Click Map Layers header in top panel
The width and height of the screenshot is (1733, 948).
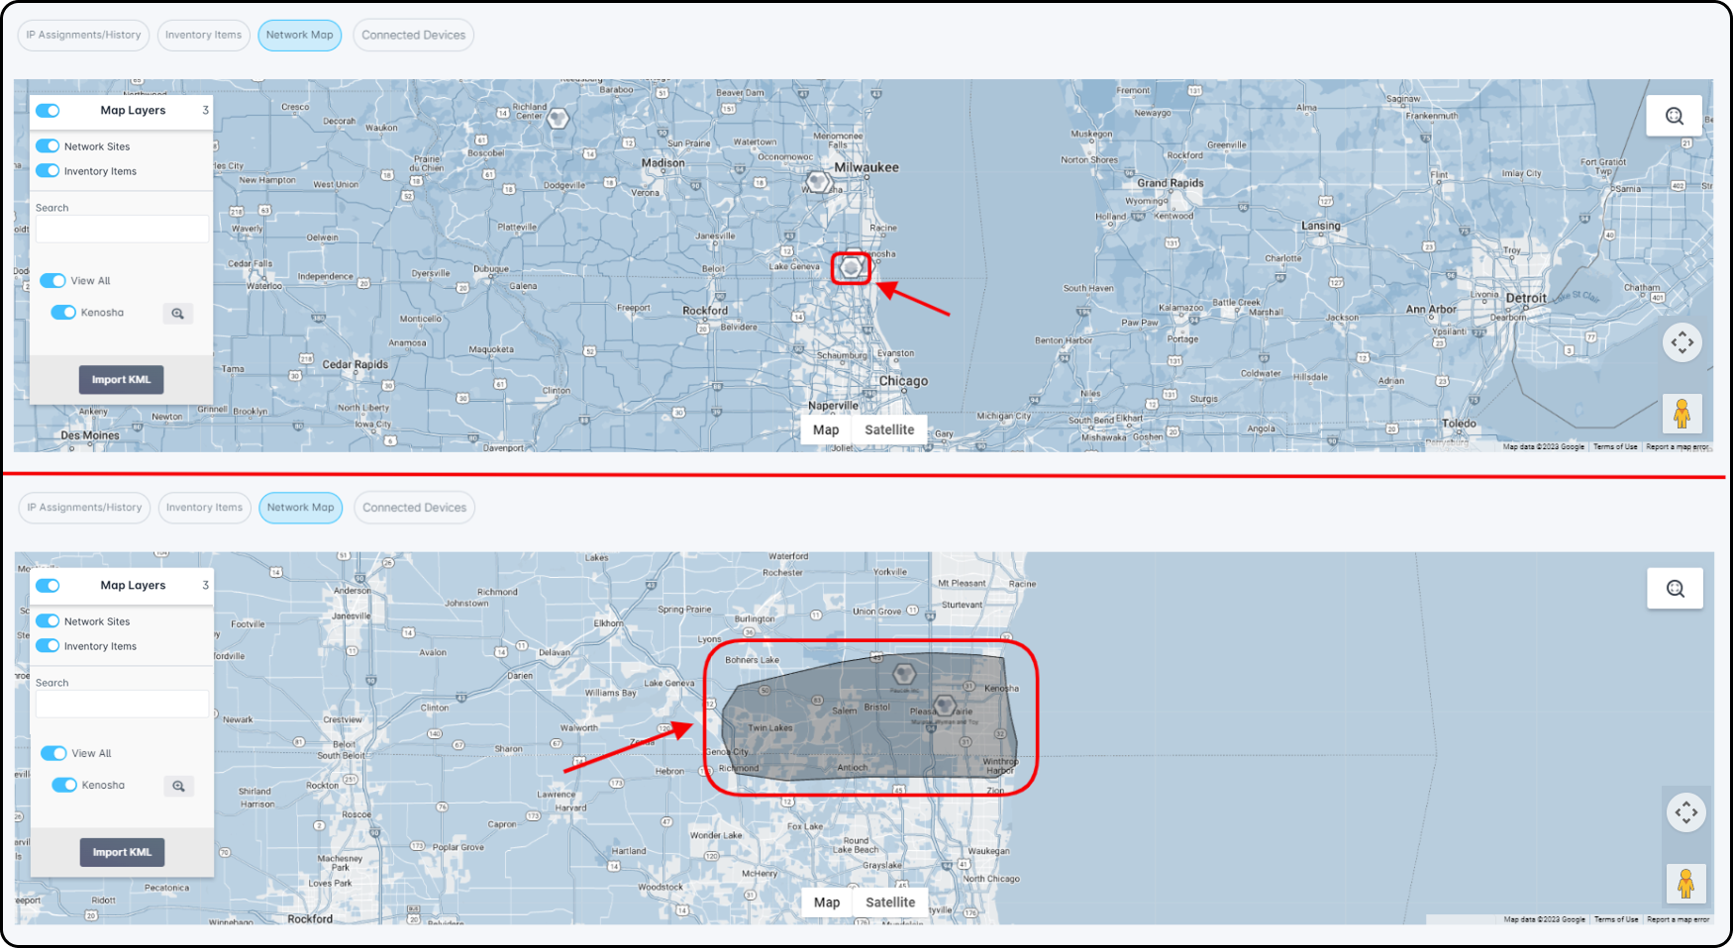133,111
